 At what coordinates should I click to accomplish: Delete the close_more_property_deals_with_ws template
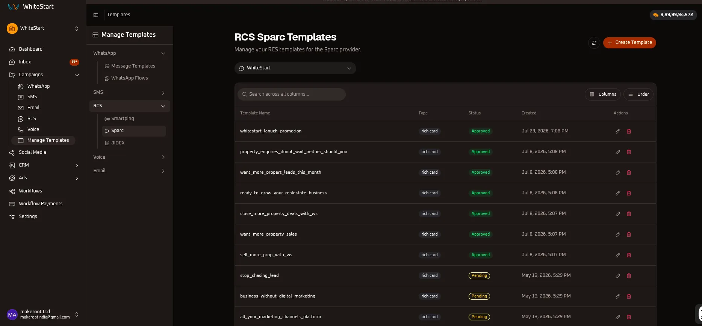click(x=629, y=214)
